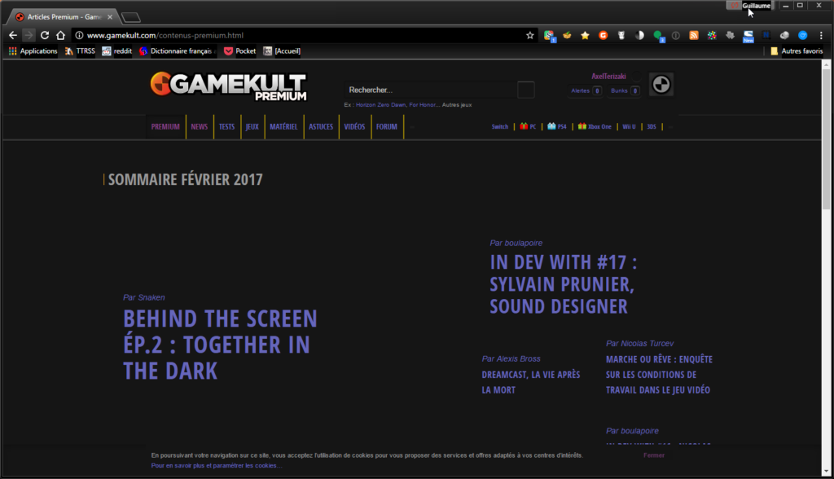This screenshot has height=479, width=834.
Task: Open the VIDÉOS nav tab
Action: pyautogui.click(x=354, y=126)
